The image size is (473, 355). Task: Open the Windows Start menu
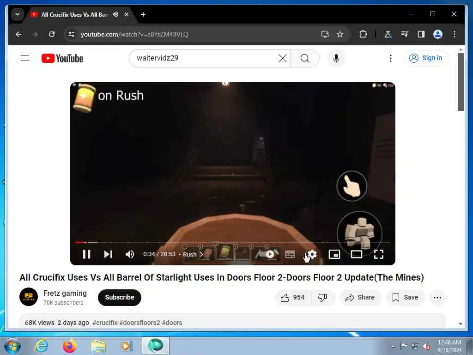pyautogui.click(x=12, y=346)
